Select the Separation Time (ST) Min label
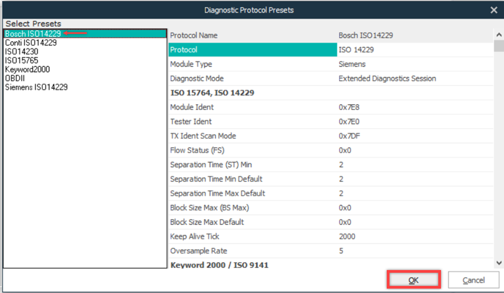Image resolution: width=504 pixels, height=293 pixels. (211, 164)
